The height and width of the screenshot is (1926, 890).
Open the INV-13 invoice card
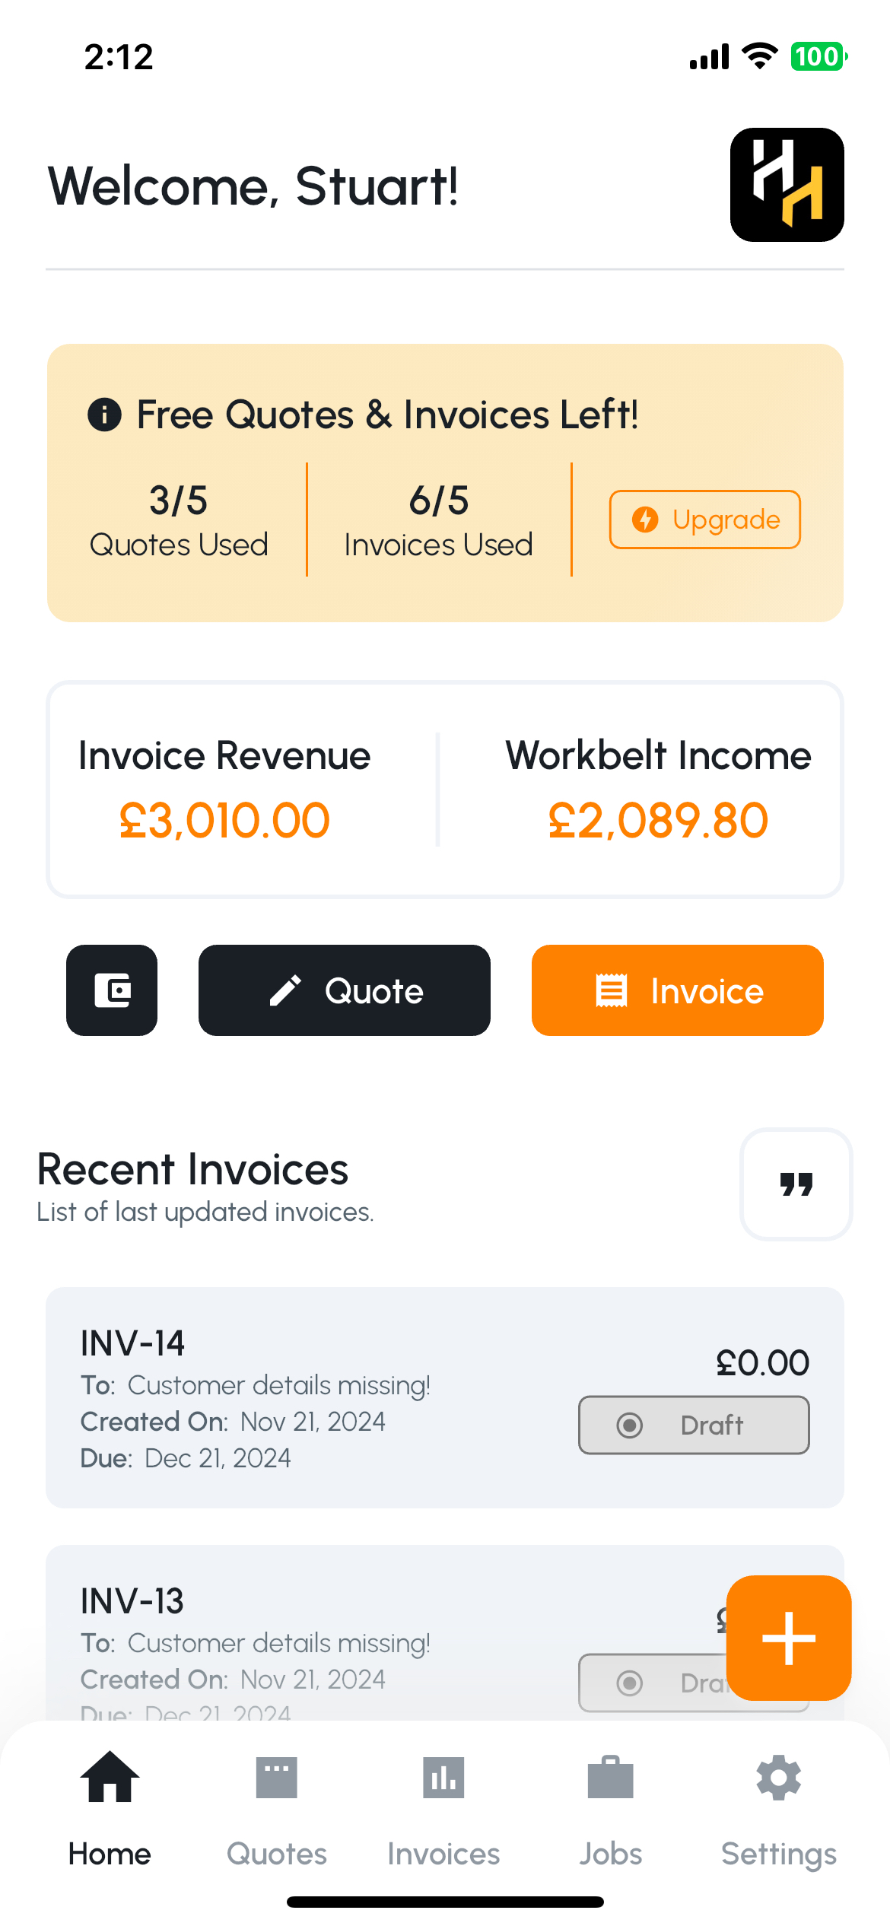[445, 1633]
